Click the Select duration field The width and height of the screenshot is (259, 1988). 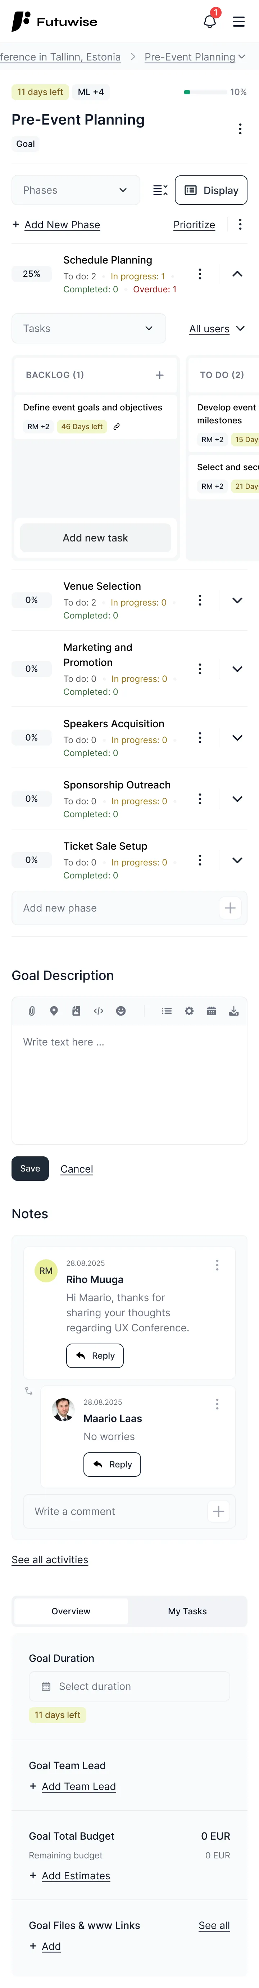(x=129, y=1686)
